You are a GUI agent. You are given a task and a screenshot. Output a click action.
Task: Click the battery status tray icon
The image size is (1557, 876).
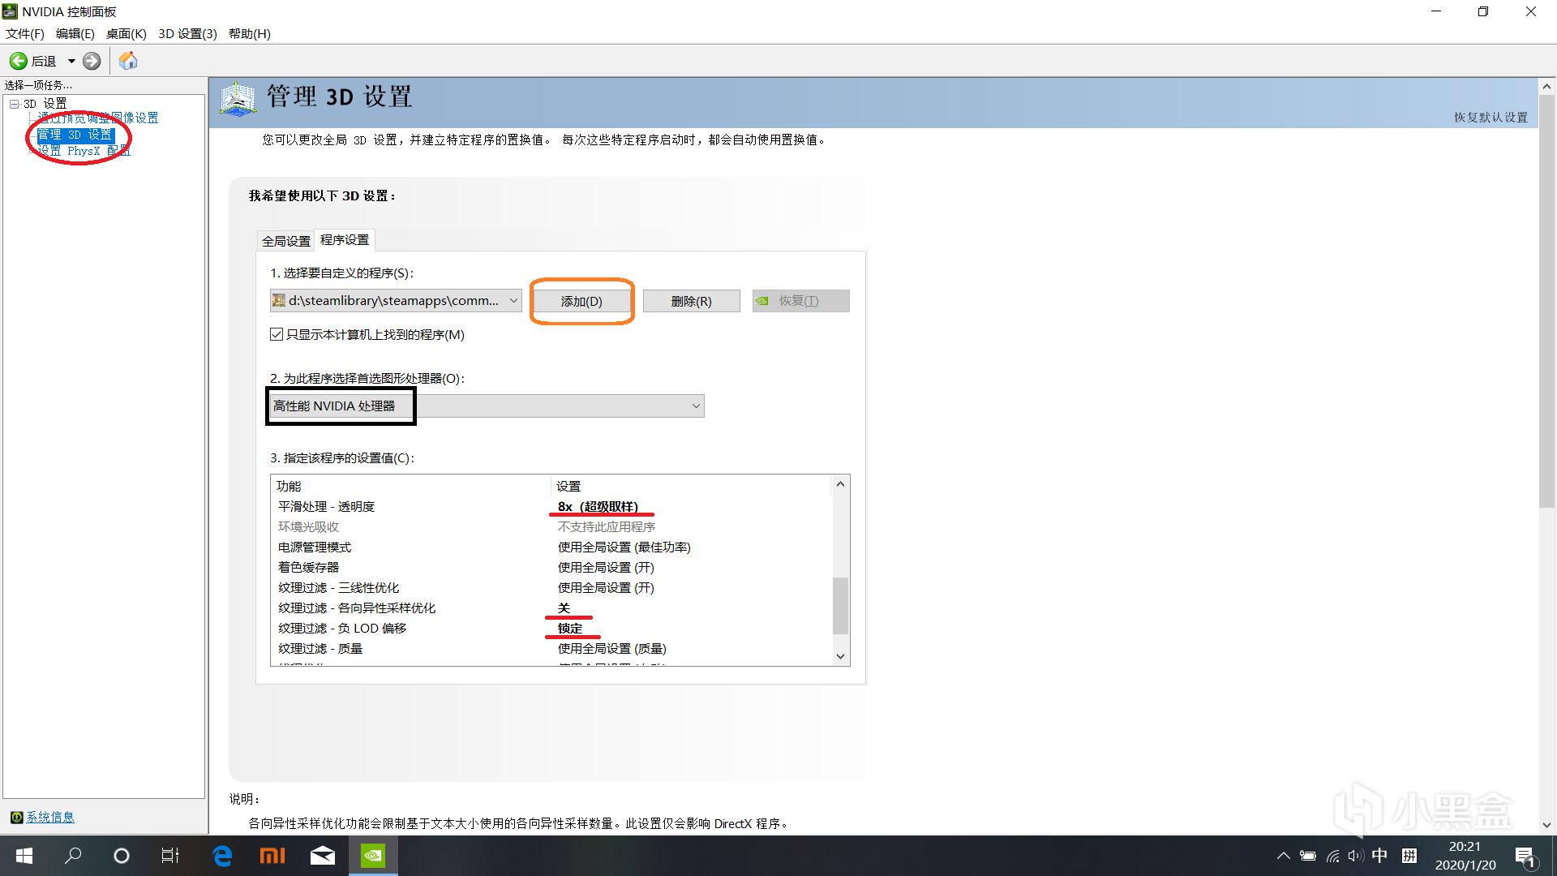[x=1307, y=856]
